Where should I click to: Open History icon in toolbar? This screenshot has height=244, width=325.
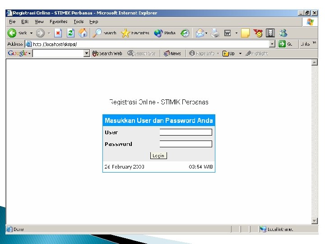click(x=185, y=33)
